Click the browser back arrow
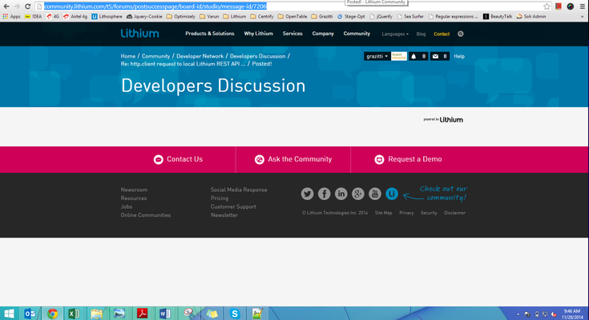This screenshot has height=320, width=589. [6, 6]
